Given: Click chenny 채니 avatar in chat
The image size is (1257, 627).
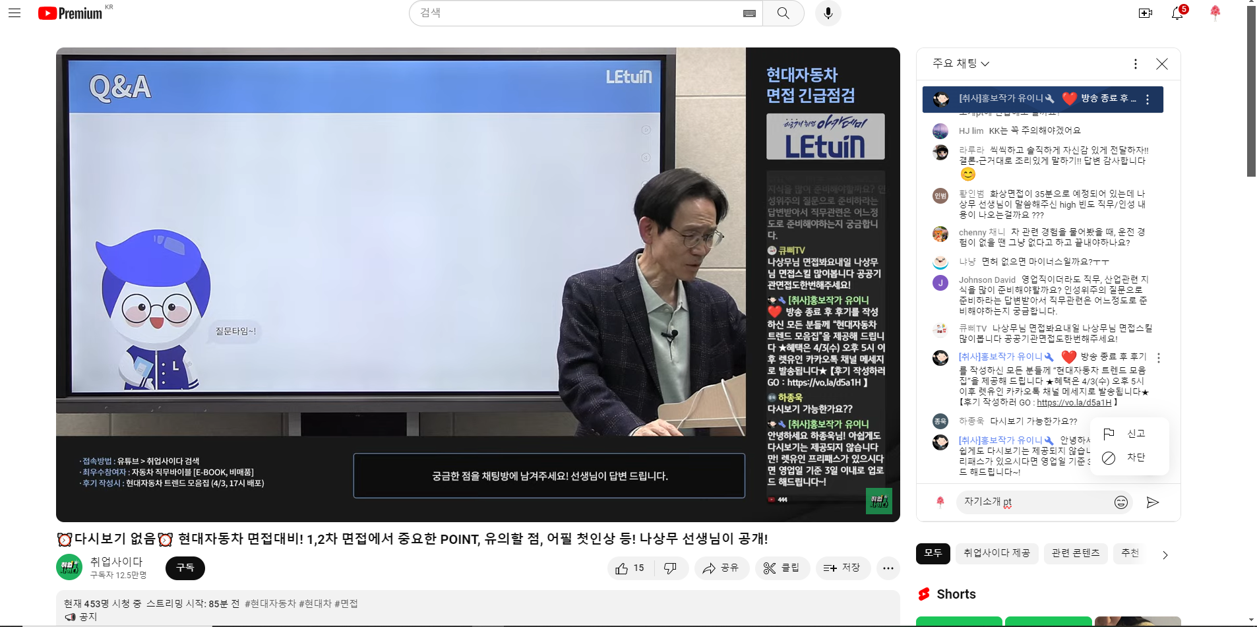Looking at the screenshot, I should pos(940,234).
